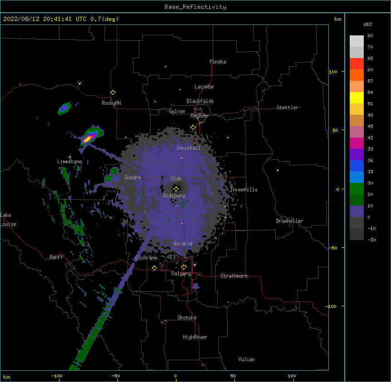Click the yellow V marker northeast of Calgary
The image size is (391, 382).
coord(195,265)
